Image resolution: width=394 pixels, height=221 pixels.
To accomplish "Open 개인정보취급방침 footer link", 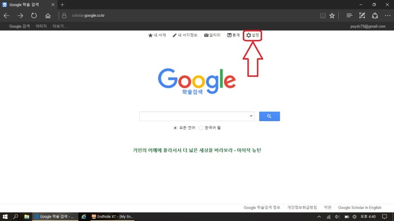I will [302, 207].
